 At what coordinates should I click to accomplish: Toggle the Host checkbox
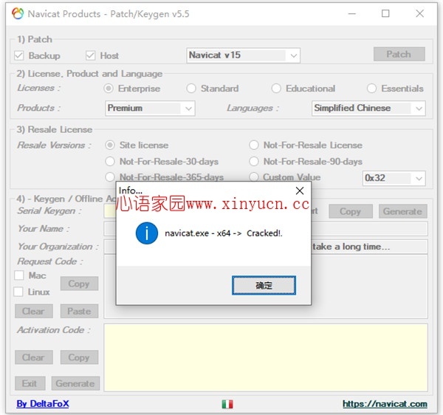[90, 55]
